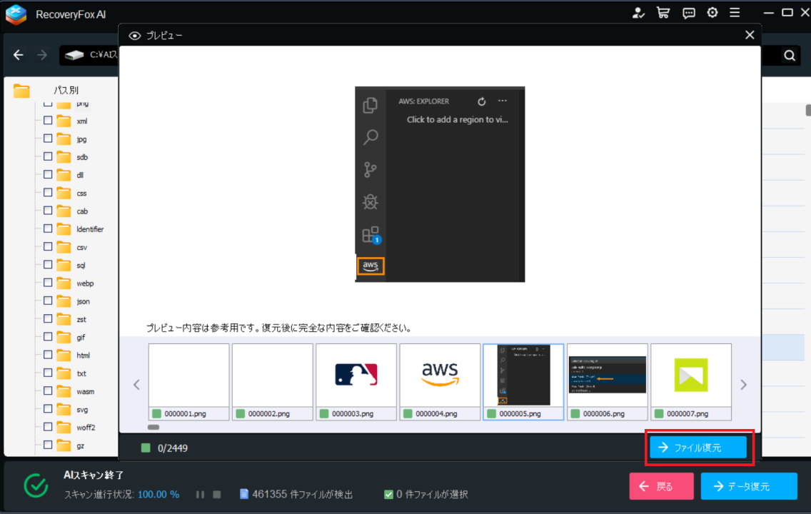Open the feedback chat bubble icon
811x514 pixels.
click(x=688, y=14)
